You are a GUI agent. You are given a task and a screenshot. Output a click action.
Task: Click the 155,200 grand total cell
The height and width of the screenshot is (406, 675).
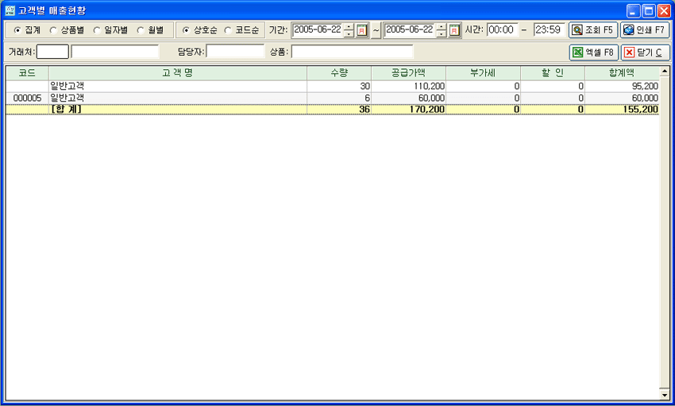tap(622, 110)
